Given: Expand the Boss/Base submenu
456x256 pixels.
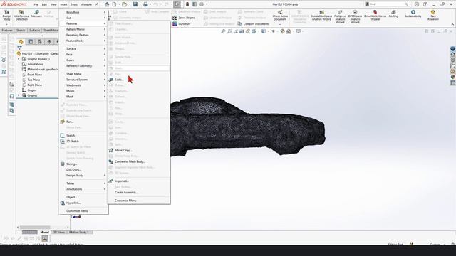Looking at the screenshot, I should pyautogui.click(x=84, y=12).
